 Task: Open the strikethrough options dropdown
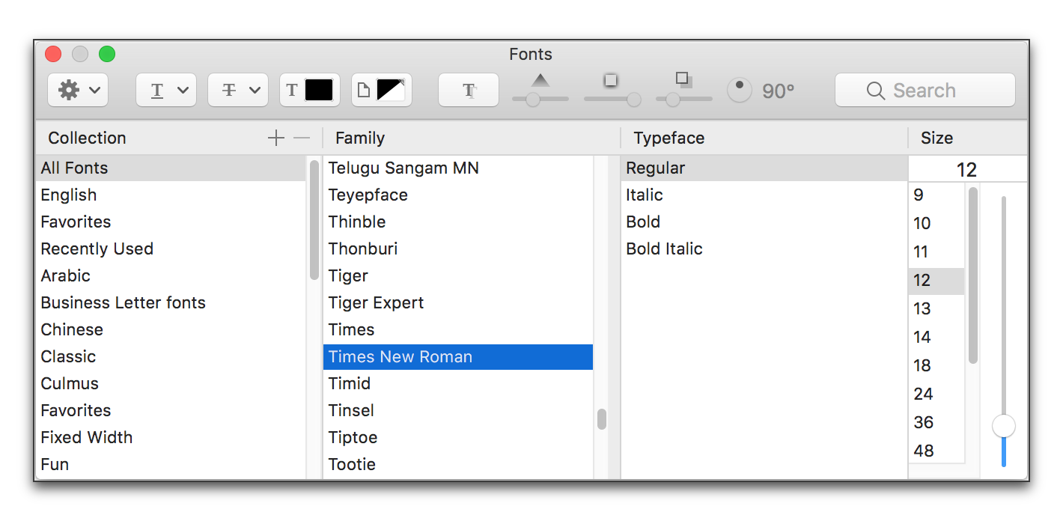click(x=238, y=91)
